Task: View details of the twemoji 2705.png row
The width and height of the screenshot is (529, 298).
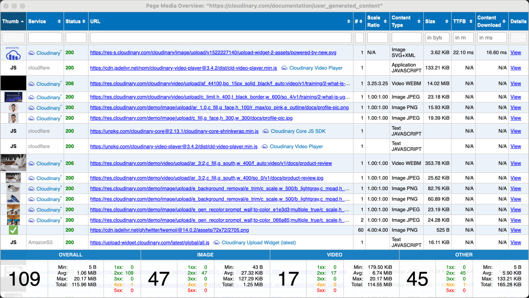Action: [515, 230]
